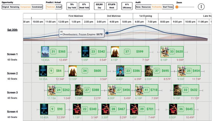This screenshot has height=121, width=214.
Task: Open Screen 3 11:15A Kung Fu Panda poster
Action: point(52,90)
